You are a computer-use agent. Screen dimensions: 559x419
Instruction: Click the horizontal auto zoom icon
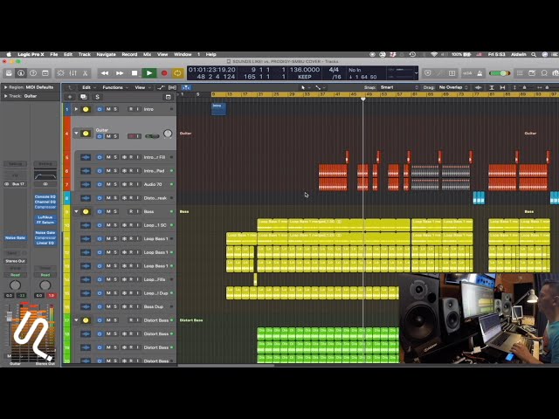[x=502, y=87]
